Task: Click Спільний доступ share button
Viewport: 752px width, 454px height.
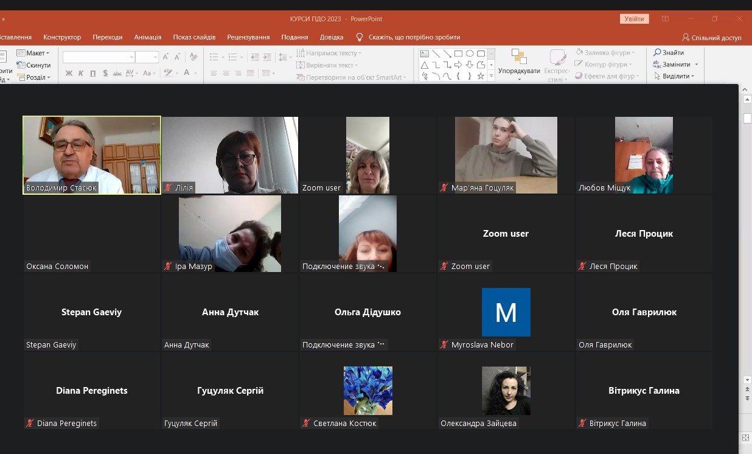Action: [712, 38]
